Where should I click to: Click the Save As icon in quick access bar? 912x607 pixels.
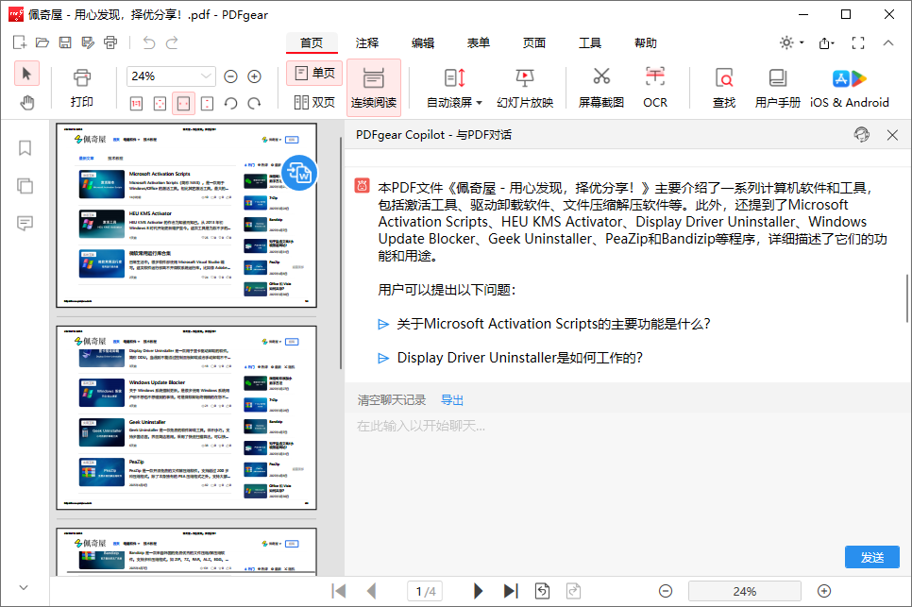pos(88,42)
